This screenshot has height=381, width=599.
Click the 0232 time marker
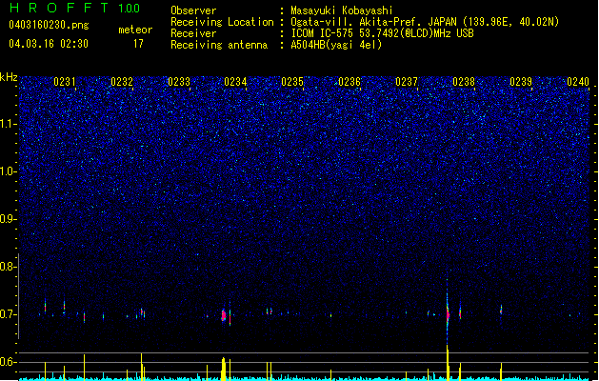[x=122, y=82]
